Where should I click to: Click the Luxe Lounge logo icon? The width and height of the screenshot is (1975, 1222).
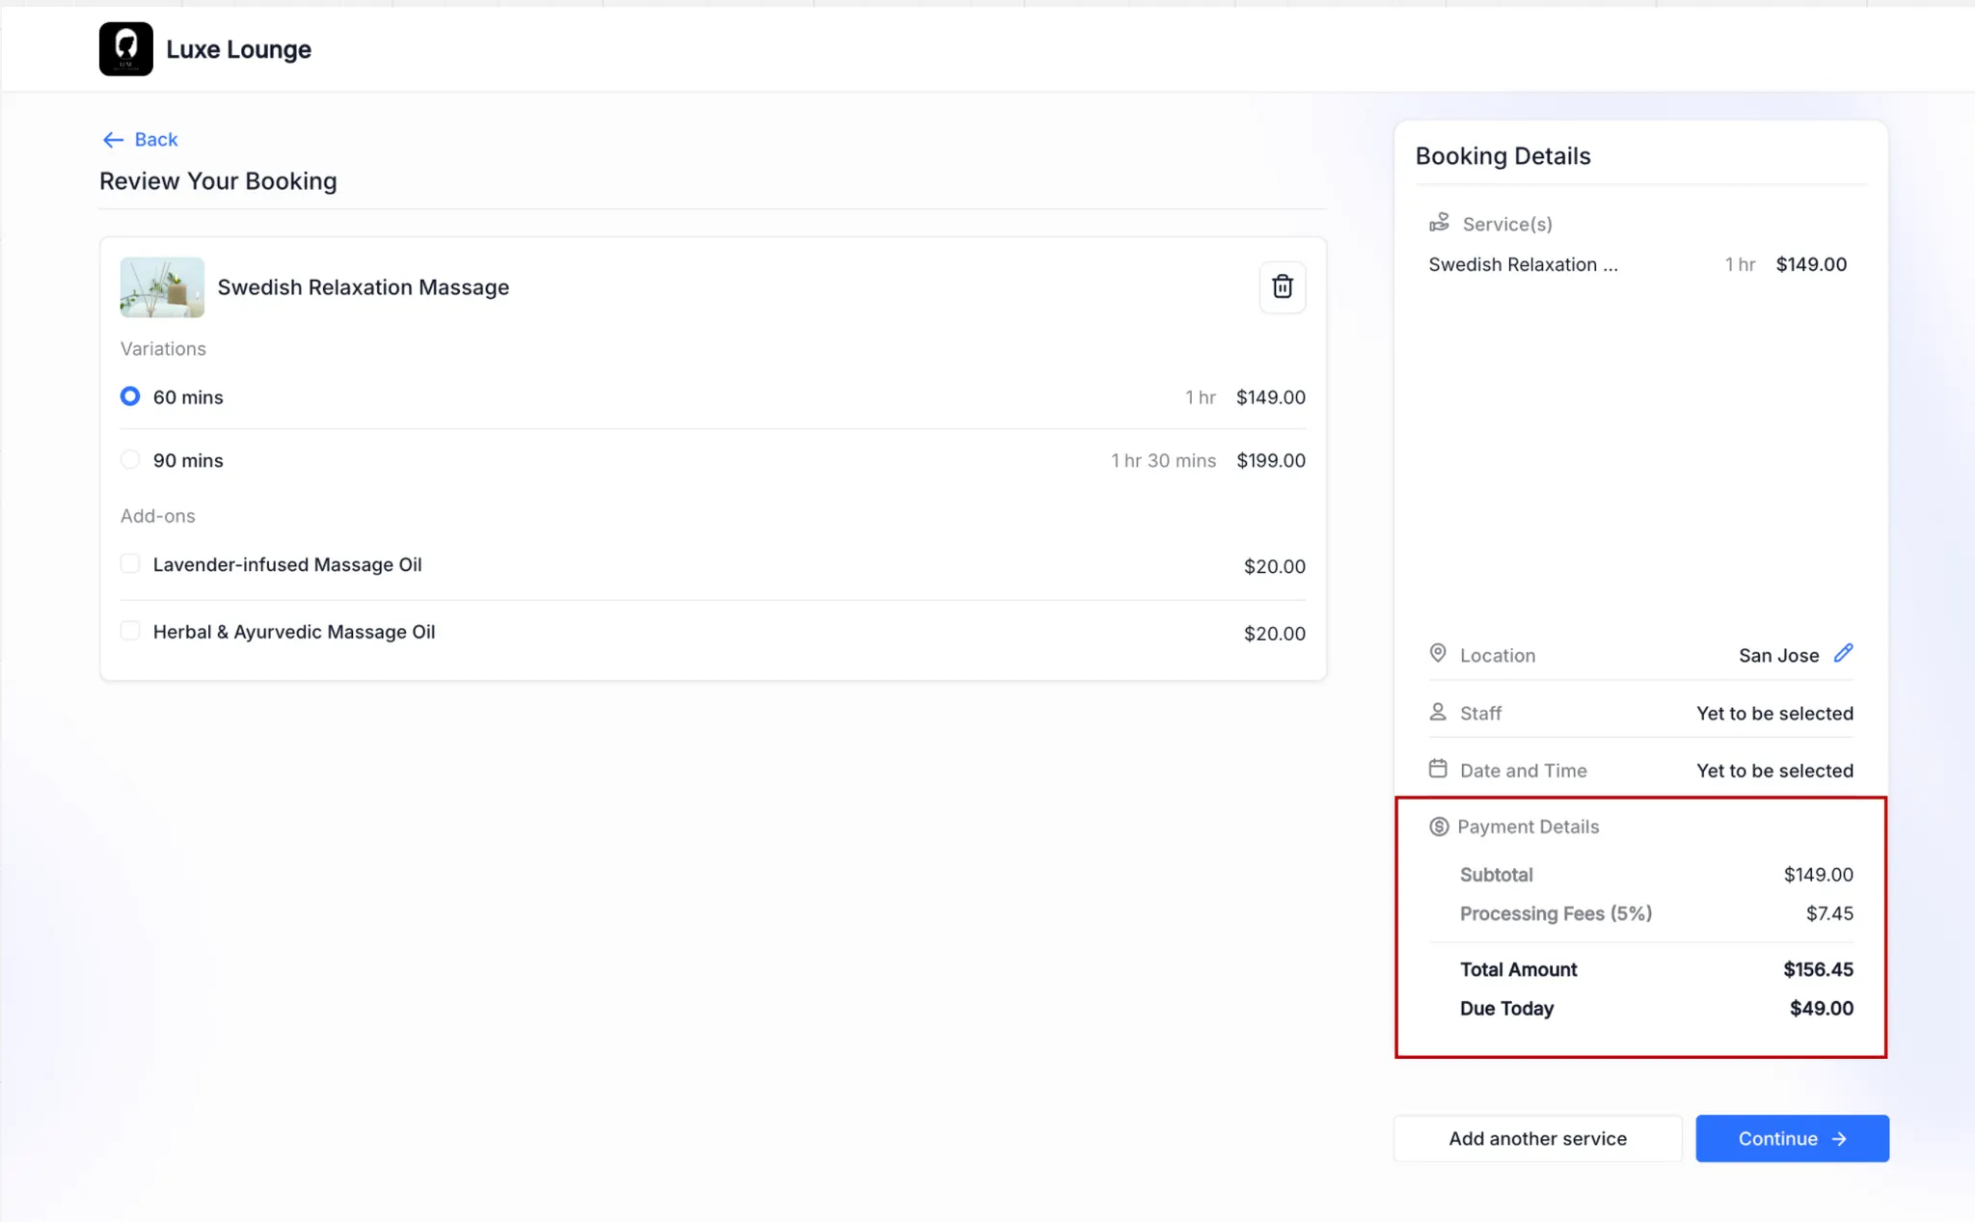click(x=125, y=49)
